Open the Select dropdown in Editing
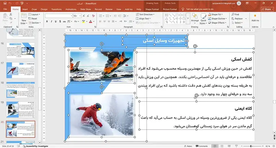 click(x=237, y=23)
